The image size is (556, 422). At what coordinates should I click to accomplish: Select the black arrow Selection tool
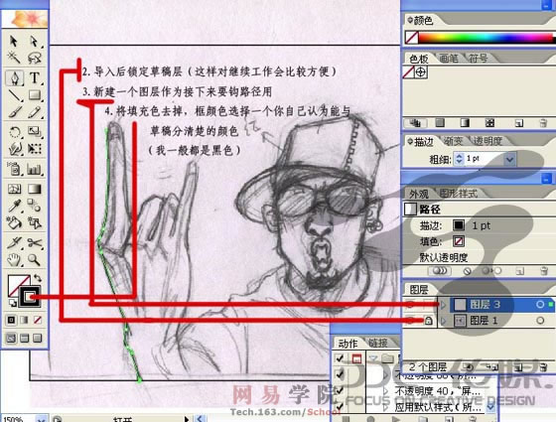pos(14,41)
